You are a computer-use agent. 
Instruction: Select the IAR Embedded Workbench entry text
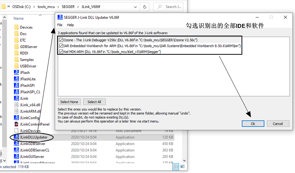point(152,46)
